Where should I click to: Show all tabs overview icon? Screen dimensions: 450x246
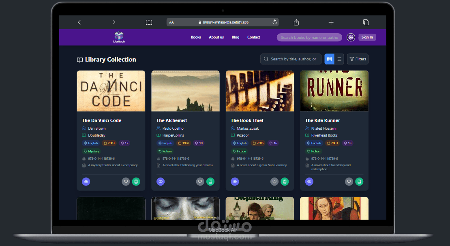(x=366, y=22)
